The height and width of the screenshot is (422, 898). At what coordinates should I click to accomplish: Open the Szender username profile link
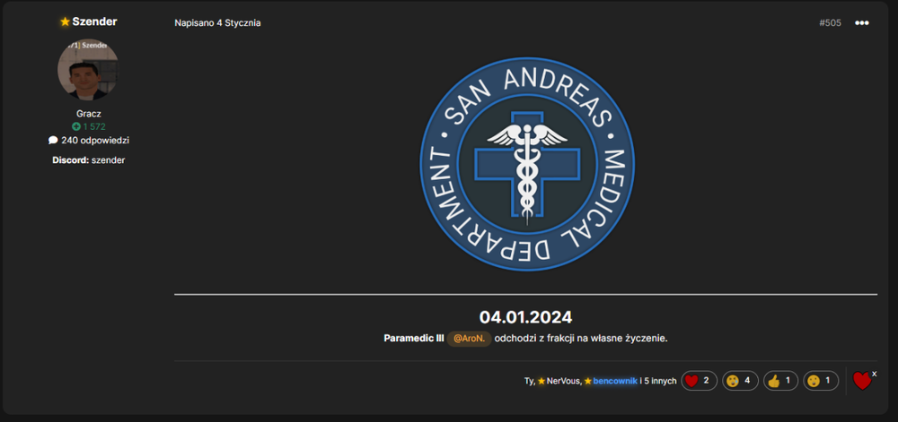[94, 22]
